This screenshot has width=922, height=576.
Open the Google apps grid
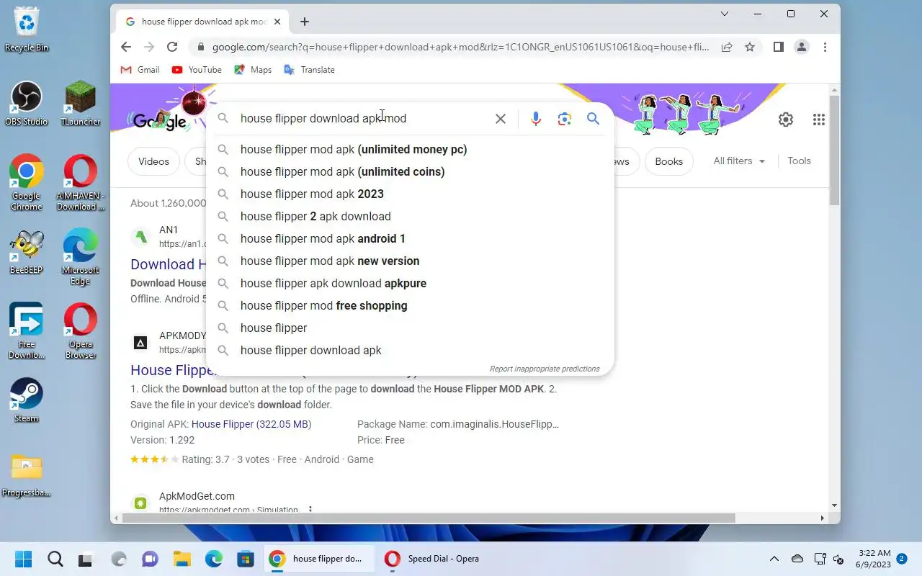819,120
